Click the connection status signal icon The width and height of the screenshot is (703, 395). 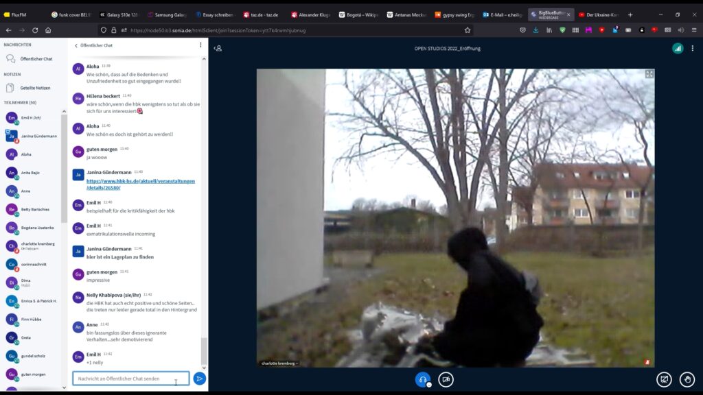[x=678, y=48]
